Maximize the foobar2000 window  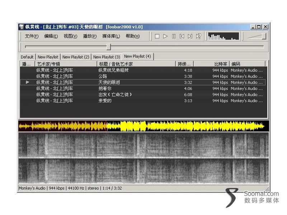259,27
